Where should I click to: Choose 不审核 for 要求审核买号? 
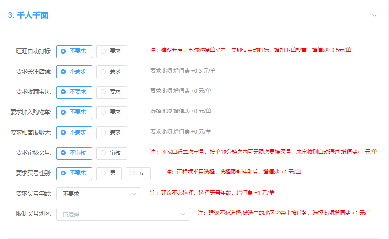(74, 153)
